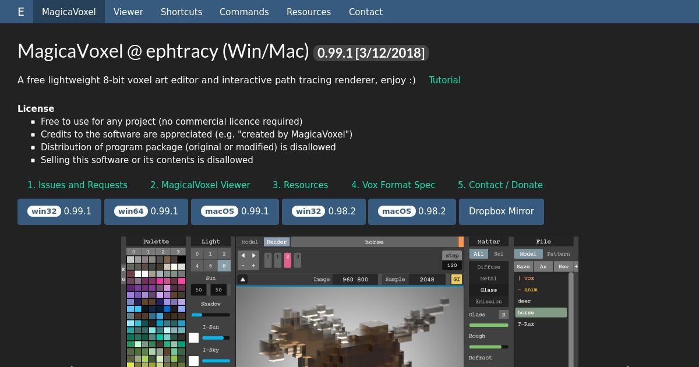Select animation frame 3 slot
The height and width of the screenshot is (367, 699).
tap(297, 260)
